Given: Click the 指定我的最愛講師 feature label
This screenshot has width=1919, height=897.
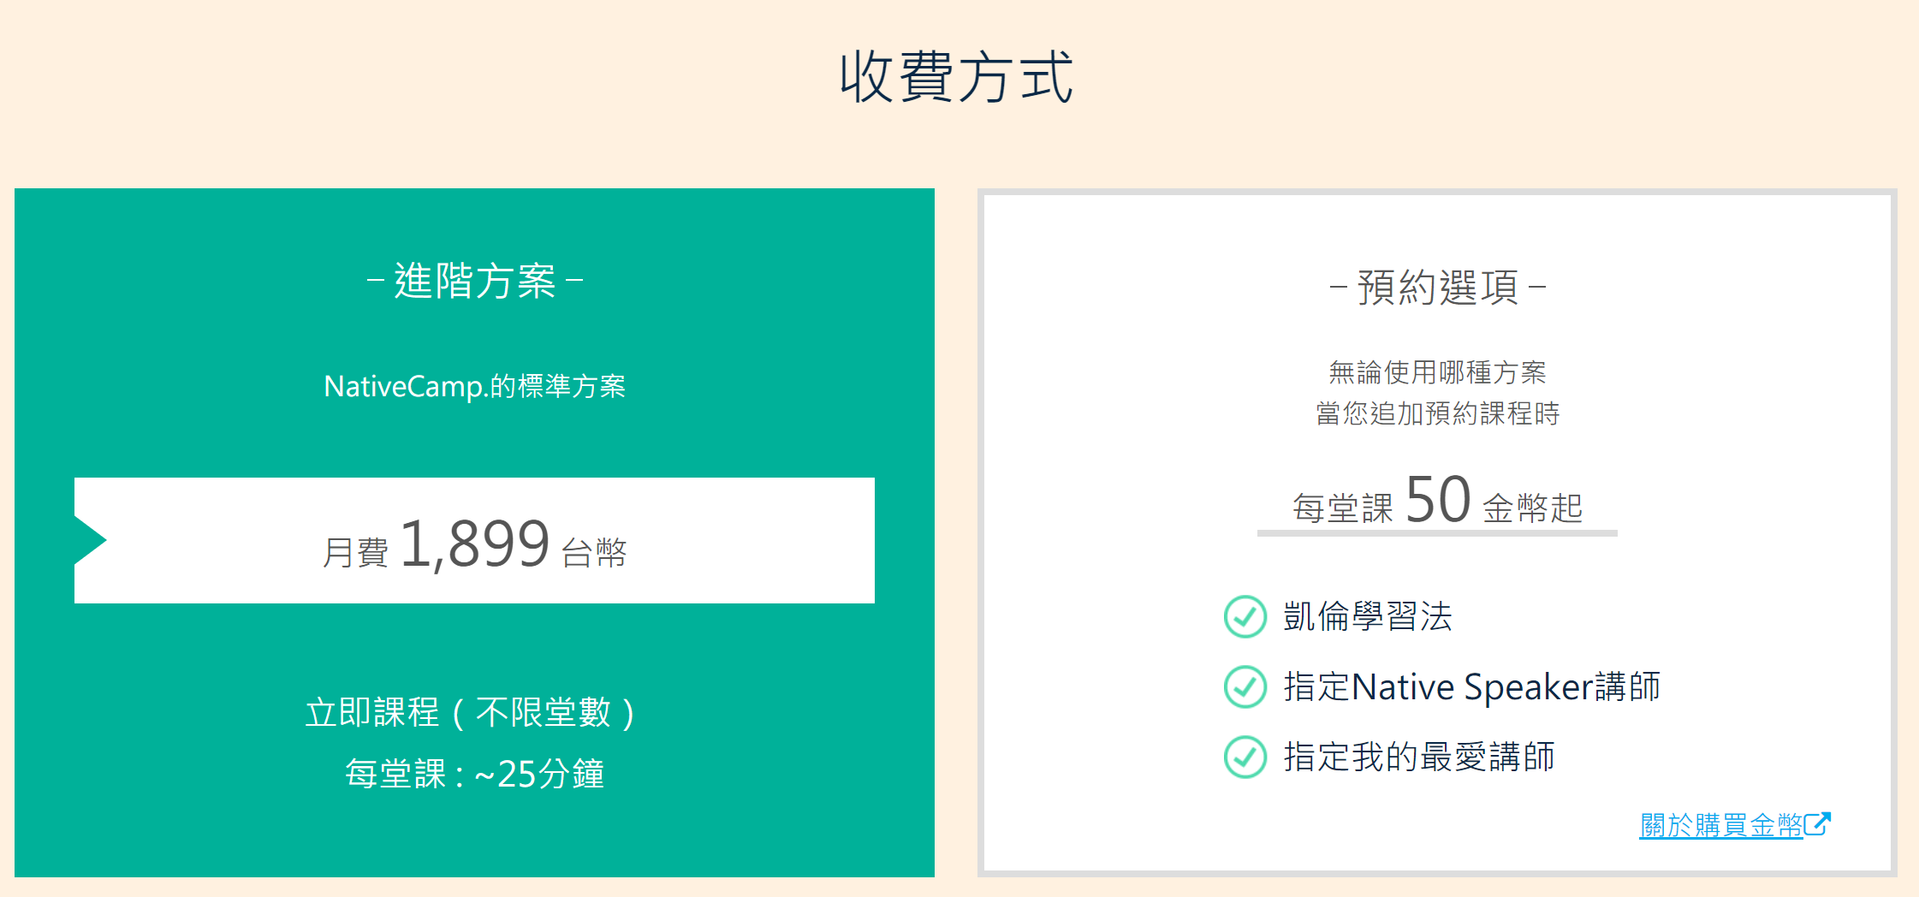Looking at the screenshot, I should [x=1419, y=757].
